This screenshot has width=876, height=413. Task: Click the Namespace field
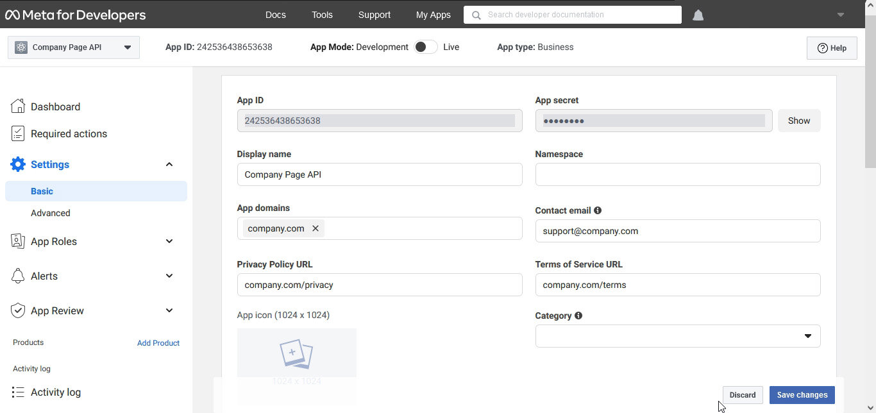point(678,174)
